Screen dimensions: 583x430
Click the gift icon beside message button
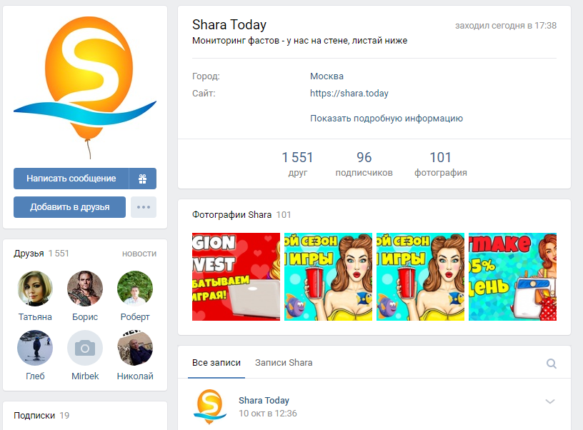click(143, 179)
